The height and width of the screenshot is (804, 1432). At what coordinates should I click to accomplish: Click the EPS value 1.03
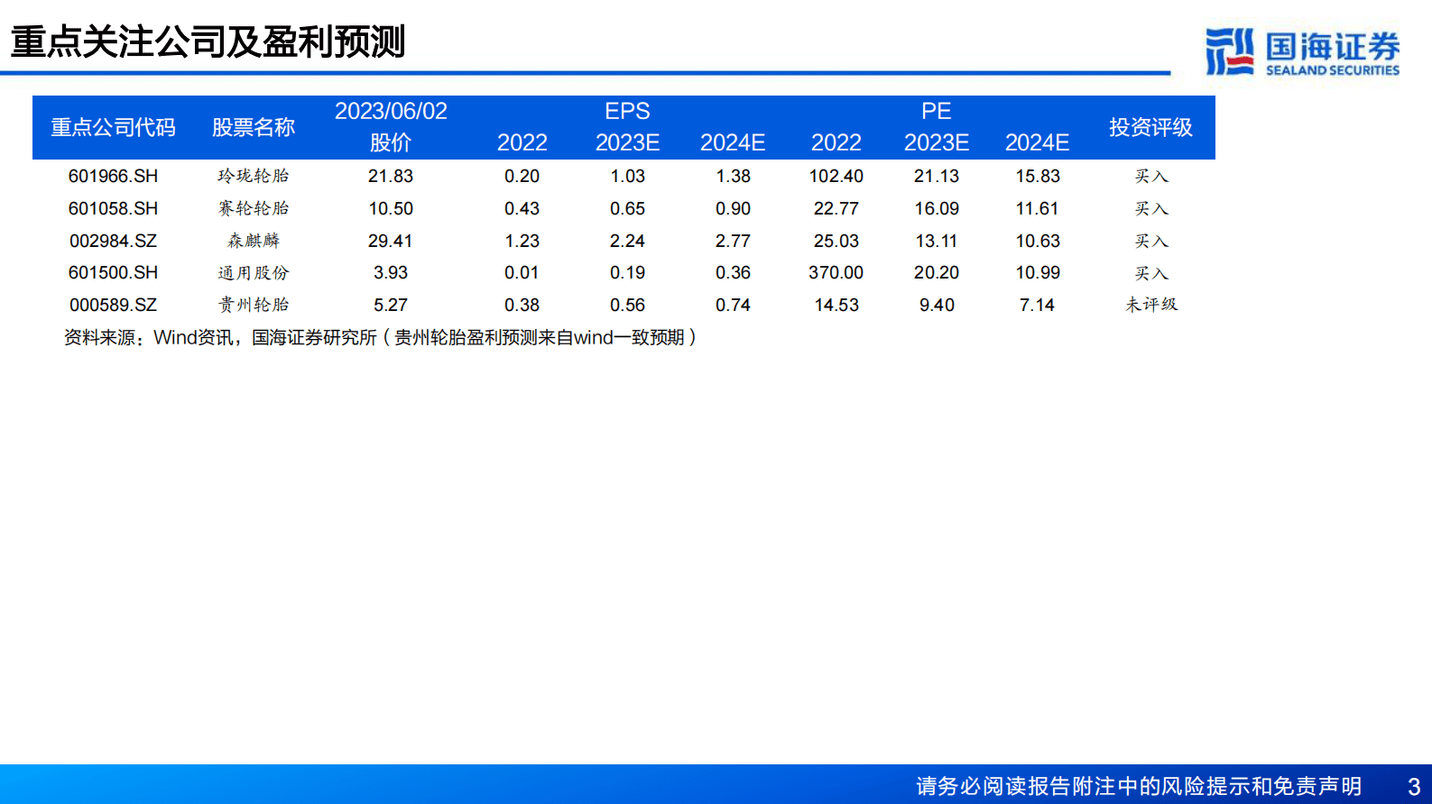[x=627, y=176]
